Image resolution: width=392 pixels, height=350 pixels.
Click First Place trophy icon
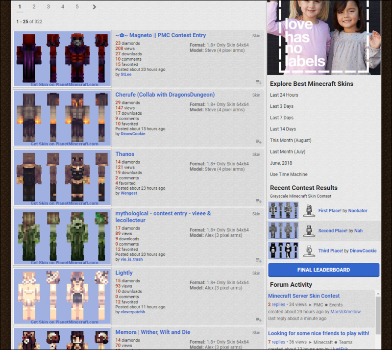click(309, 210)
